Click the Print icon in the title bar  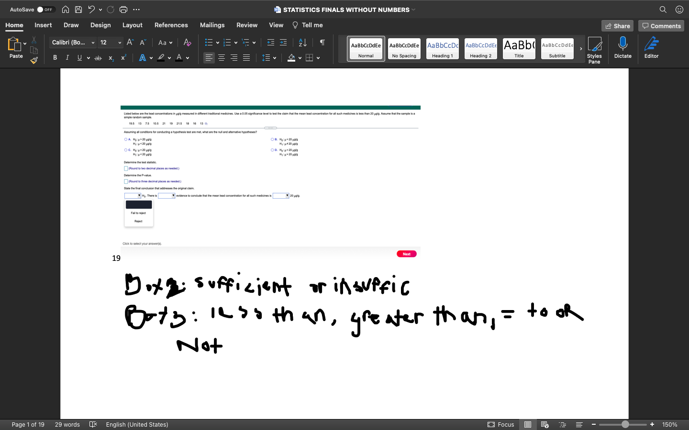(x=123, y=9)
